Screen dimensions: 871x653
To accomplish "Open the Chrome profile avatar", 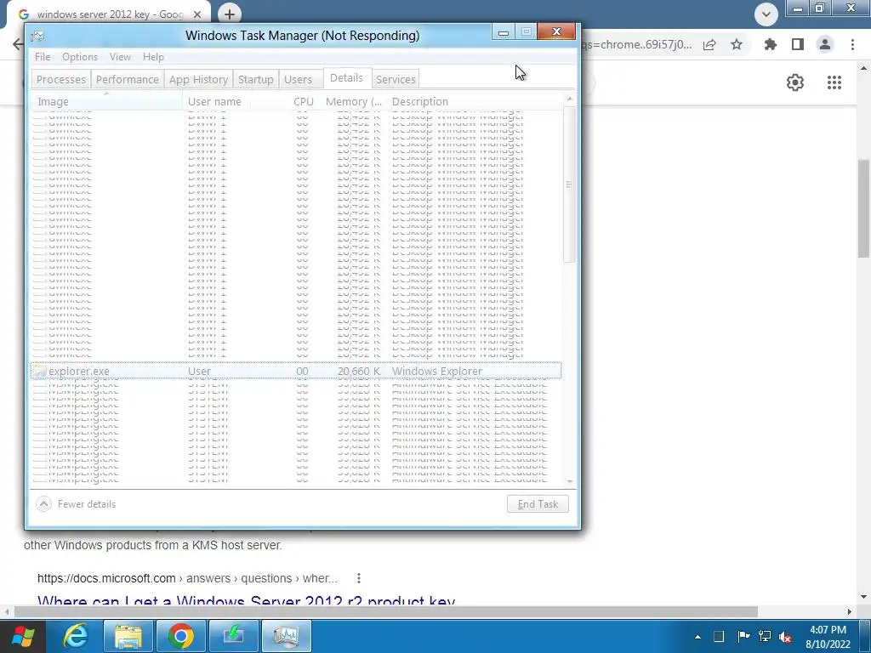I will (825, 44).
